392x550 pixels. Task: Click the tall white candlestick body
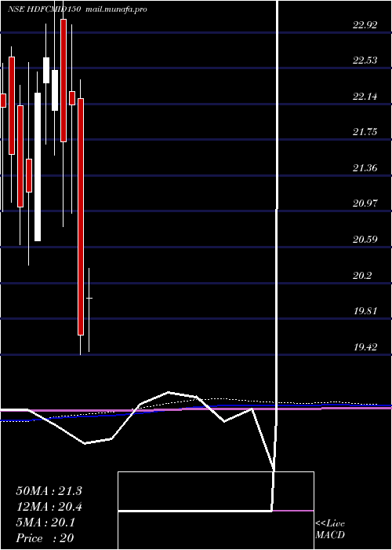pyautogui.click(x=38, y=167)
